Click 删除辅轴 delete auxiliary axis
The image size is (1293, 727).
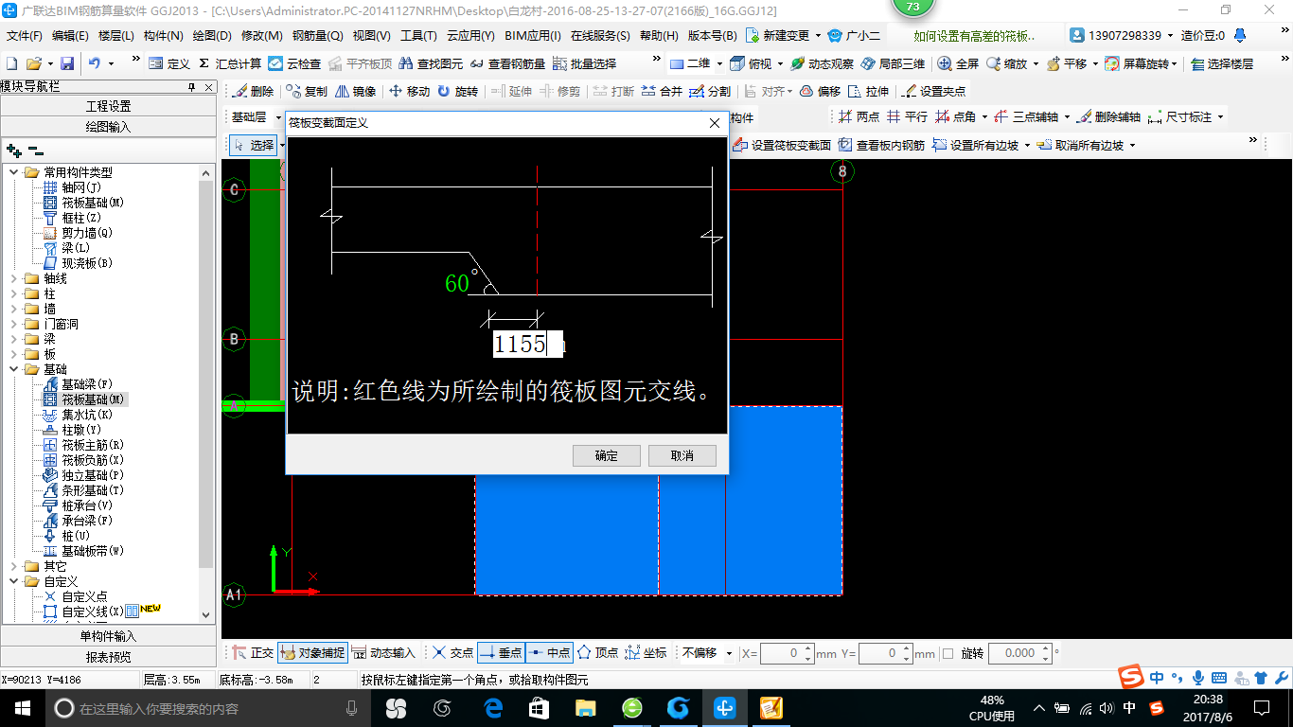coord(1108,117)
